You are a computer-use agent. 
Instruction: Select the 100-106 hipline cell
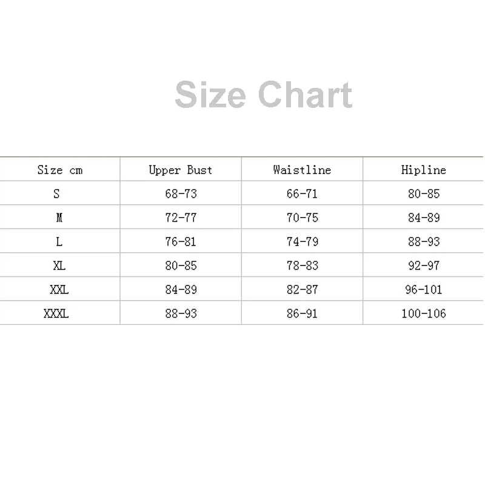423,313
